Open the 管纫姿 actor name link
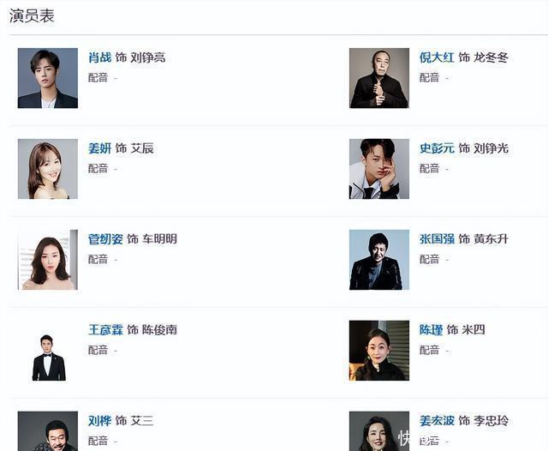 click(x=105, y=239)
